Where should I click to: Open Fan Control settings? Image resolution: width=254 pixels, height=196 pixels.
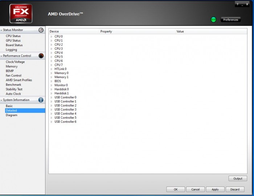[13, 75]
